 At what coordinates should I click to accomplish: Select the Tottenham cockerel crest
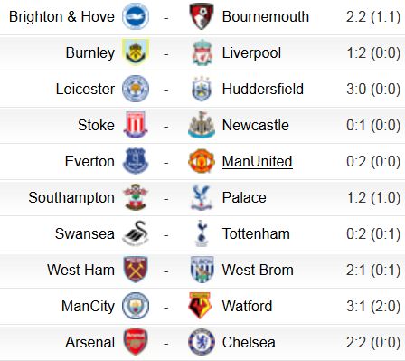pyautogui.click(x=202, y=233)
